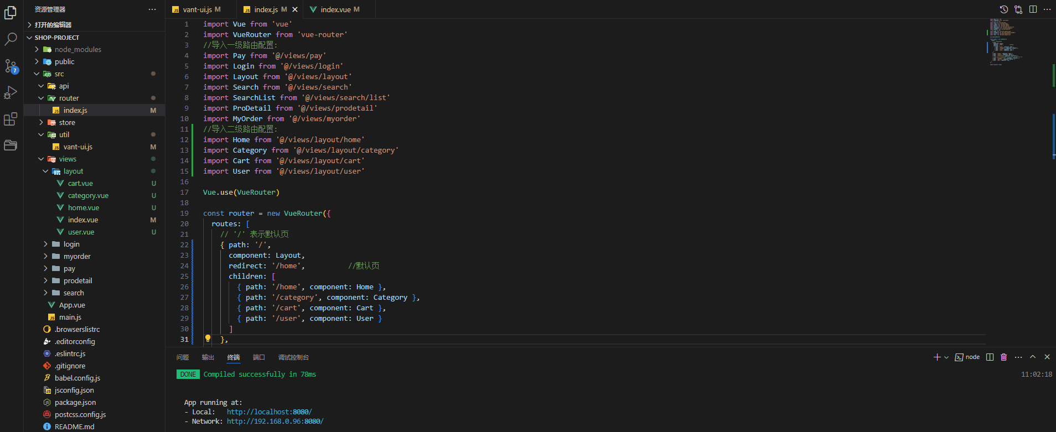Open the new terminal launch profile dropdown
Viewport: 1056px width, 432px height.
(x=946, y=357)
